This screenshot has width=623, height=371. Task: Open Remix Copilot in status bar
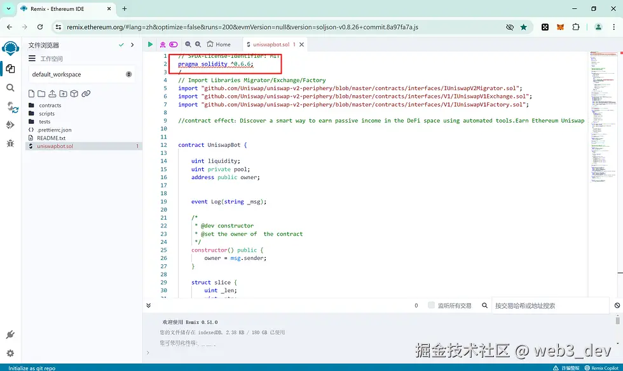point(601,368)
